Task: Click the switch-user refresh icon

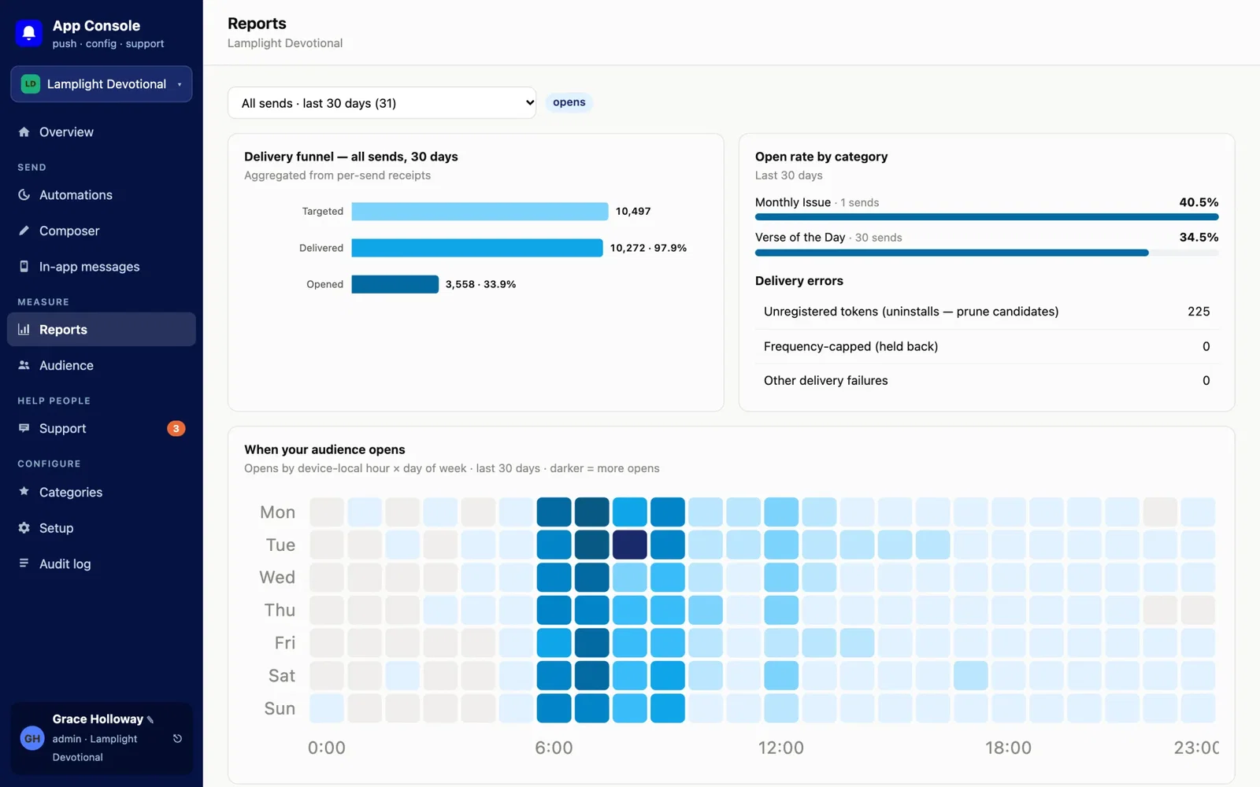Action: [177, 738]
